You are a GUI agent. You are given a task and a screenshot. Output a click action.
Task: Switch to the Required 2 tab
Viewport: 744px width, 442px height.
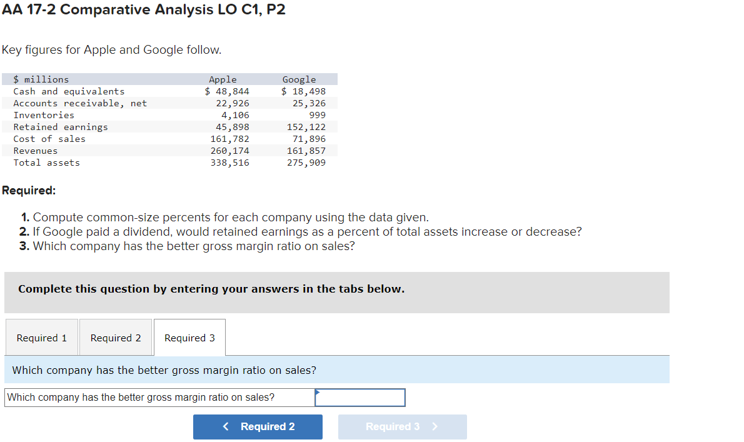point(115,337)
